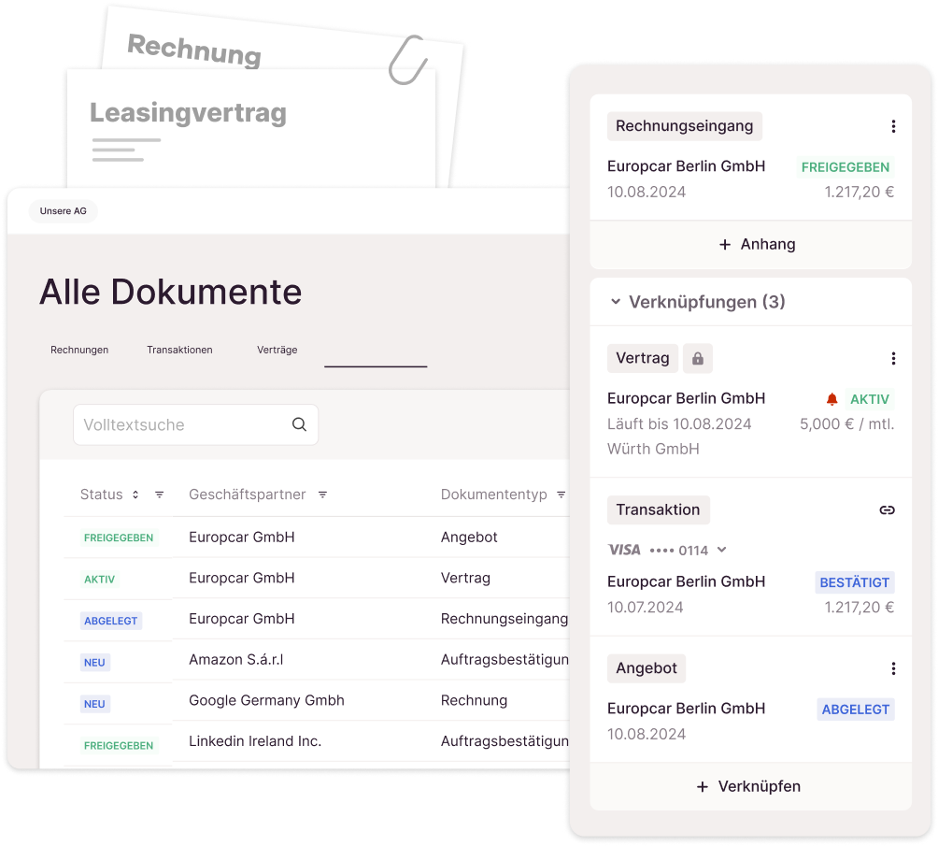Screen dimensions: 938x846
Task: Click the filter icon next to Geschäftspartner
Action: 322,495
